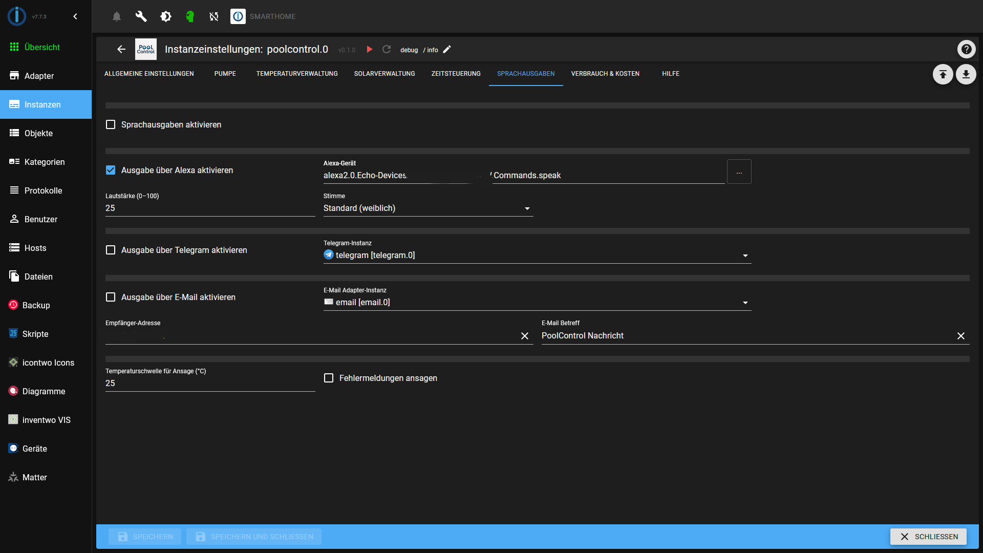
Task: Open the Stimme dropdown
Action: [428, 208]
